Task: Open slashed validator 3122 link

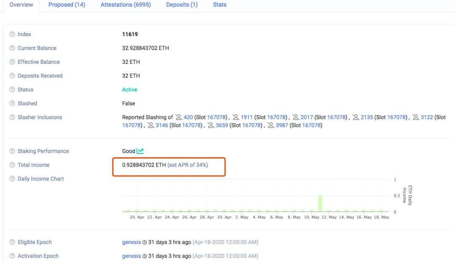Action: pyautogui.click(x=427, y=117)
